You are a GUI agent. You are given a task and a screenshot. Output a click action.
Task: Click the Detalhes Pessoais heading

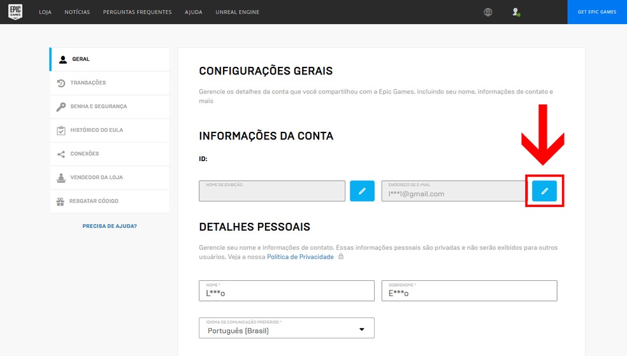click(x=255, y=227)
